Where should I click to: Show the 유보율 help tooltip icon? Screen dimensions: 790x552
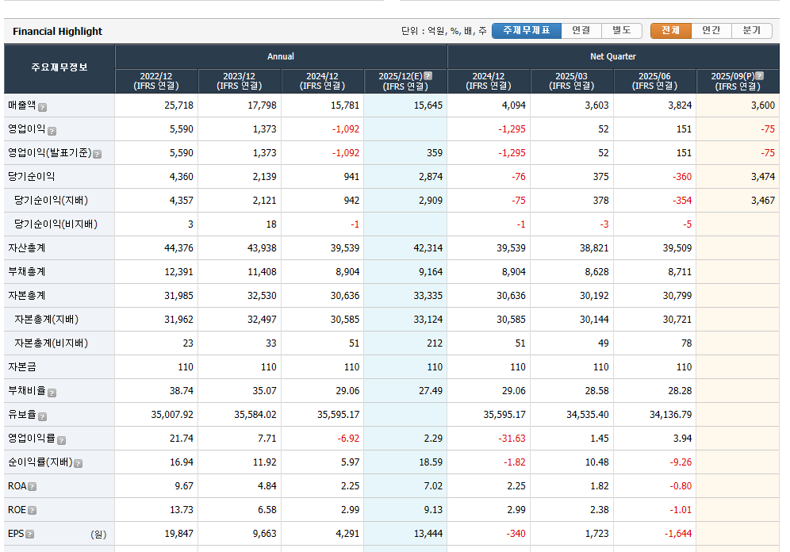[43, 416]
